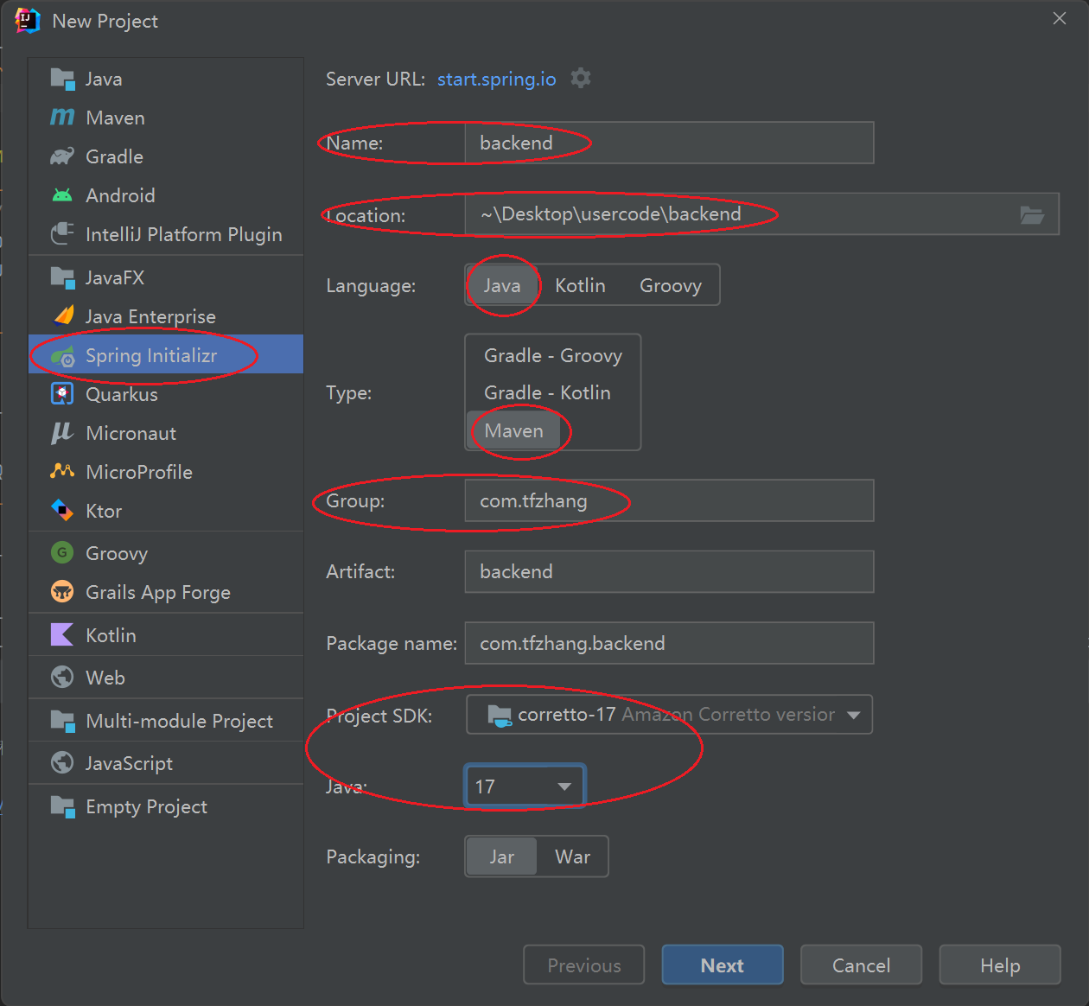Set packaging to War
Image resolution: width=1089 pixels, height=1006 pixels.
[572, 856]
